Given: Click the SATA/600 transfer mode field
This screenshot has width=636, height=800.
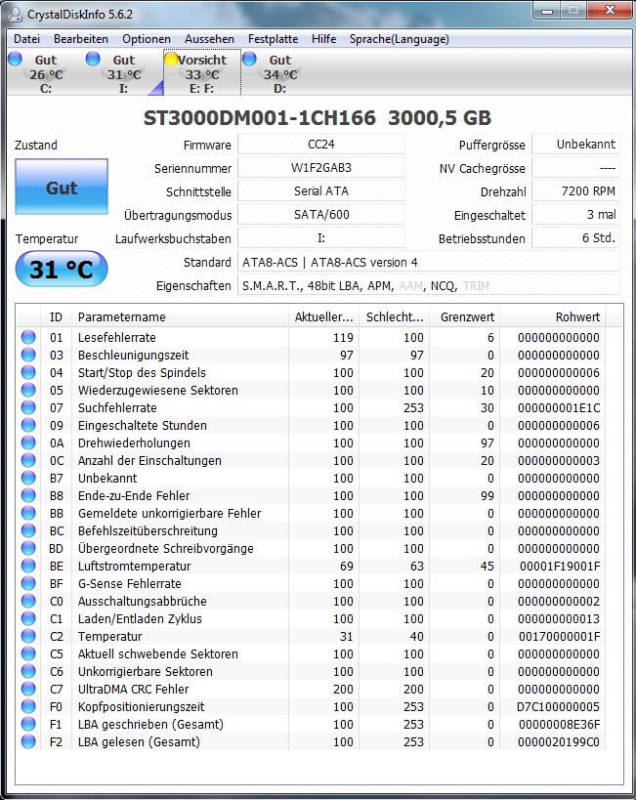Looking at the screenshot, I should coord(321,214).
